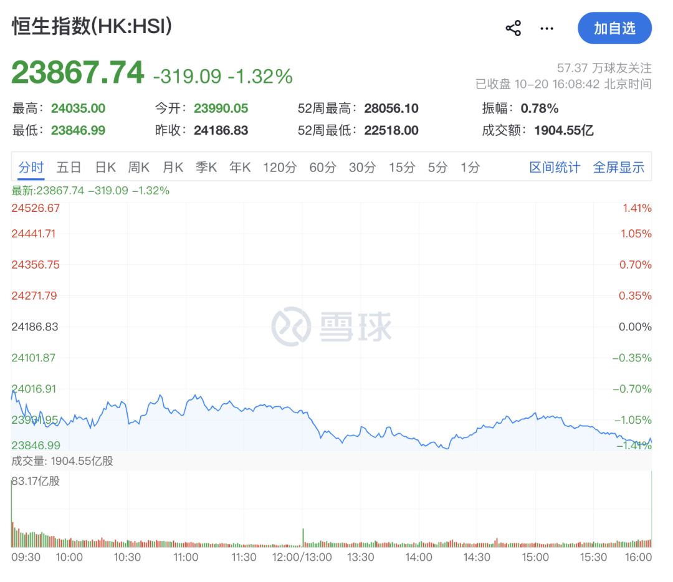The image size is (673, 582).
Task: Show the 60分 interval chart
Action: 323,167
